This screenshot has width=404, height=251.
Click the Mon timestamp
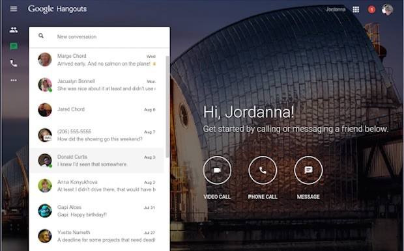(151, 81)
